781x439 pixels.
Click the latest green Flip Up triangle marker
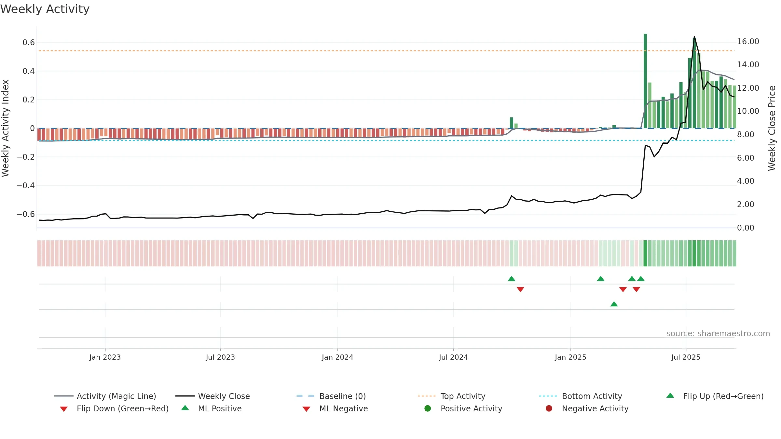point(641,279)
